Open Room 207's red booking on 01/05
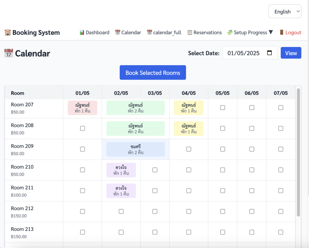The image size is (309, 248). click(82, 108)
